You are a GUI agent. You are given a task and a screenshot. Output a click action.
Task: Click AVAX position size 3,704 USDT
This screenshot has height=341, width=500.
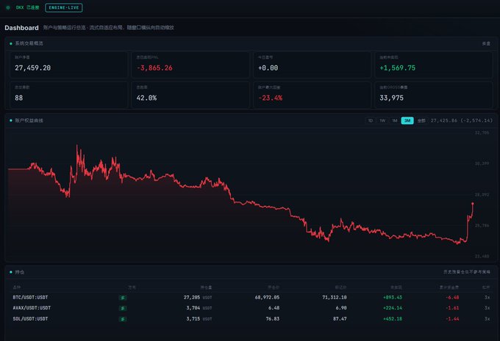(199, 308)
